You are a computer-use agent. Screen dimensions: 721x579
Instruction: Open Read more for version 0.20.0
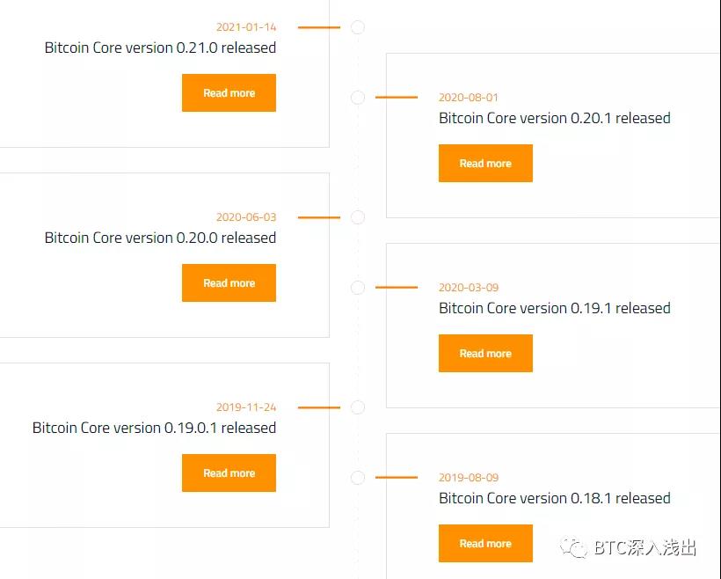[x=229, y=283]
